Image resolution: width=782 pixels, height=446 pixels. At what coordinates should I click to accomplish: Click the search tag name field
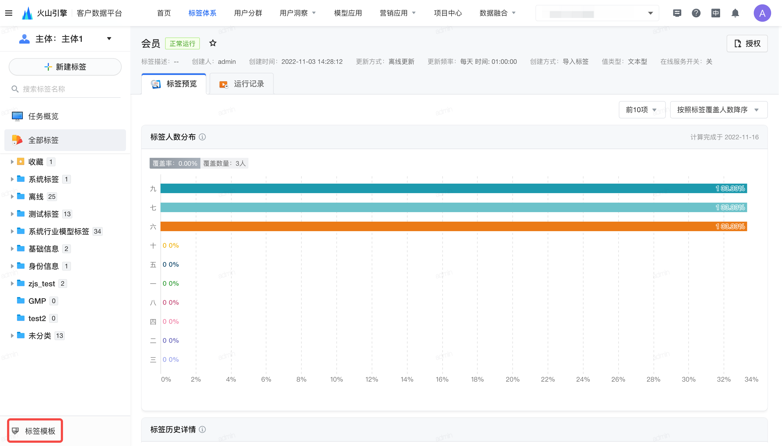pos(65,89)
